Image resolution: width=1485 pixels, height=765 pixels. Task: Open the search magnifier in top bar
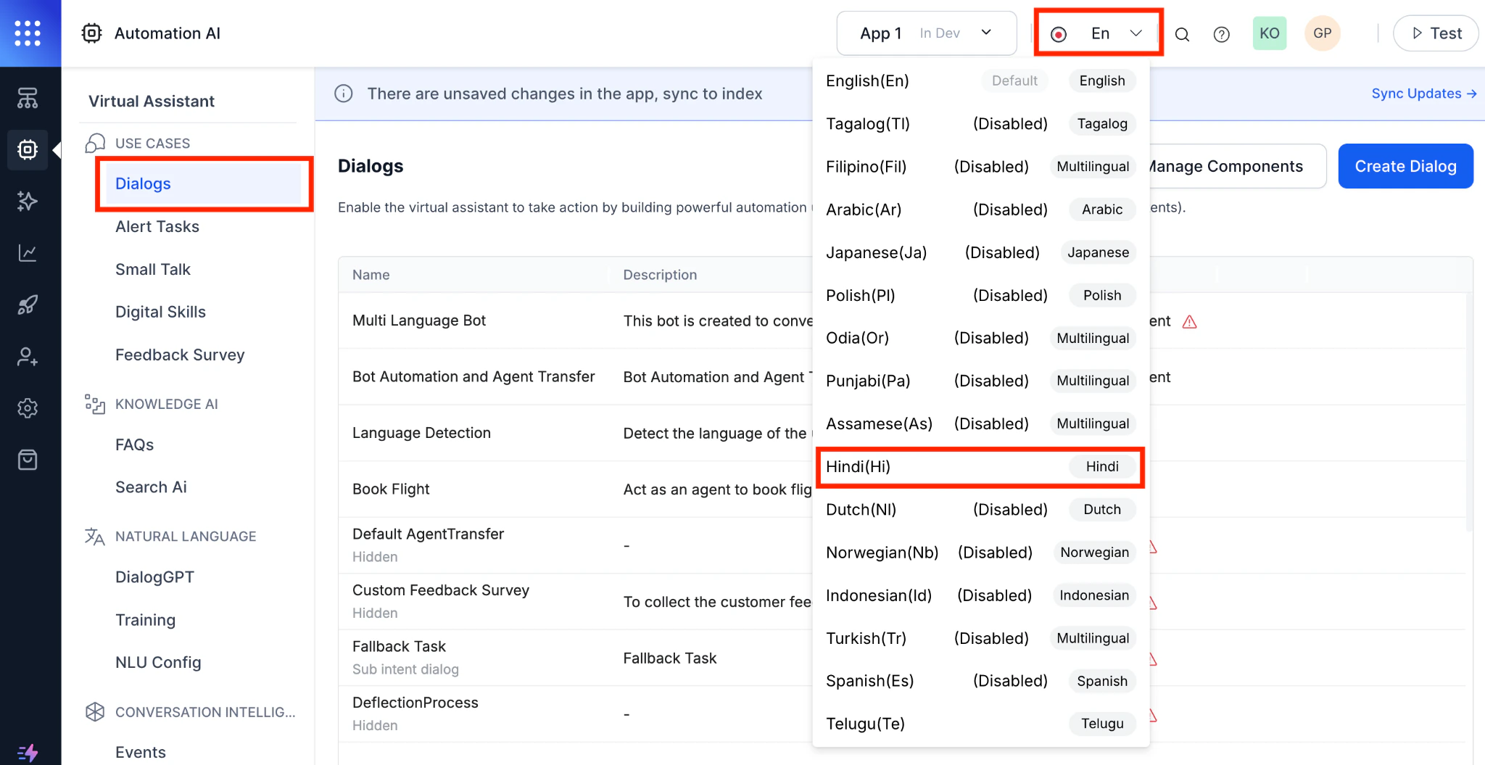click(1183, 33)
